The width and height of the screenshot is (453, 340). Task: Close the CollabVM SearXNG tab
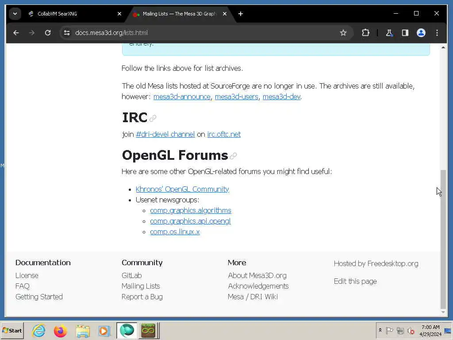click(x=119, y=14)
